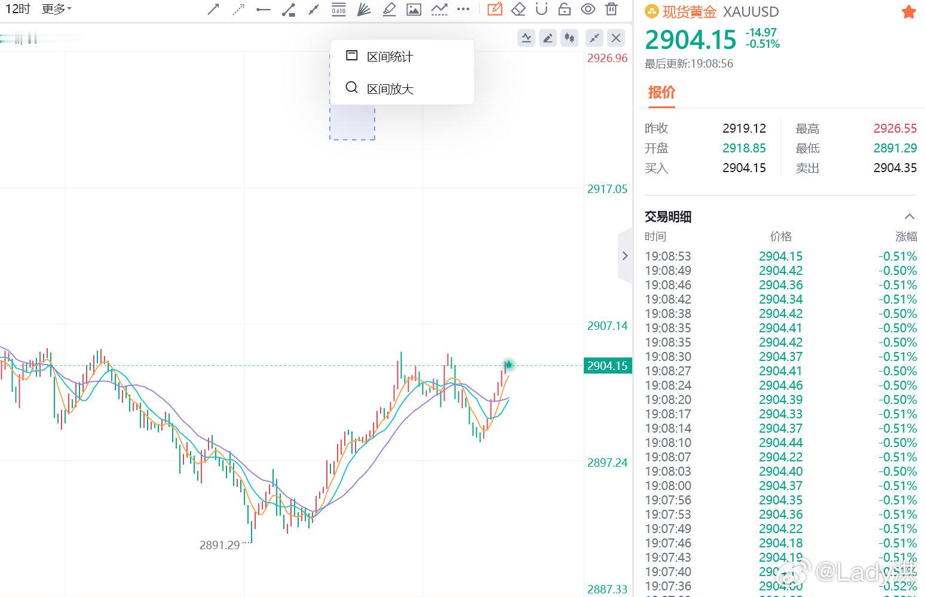The image size is (925, 597).
Task: Select the 12时 timeframe
Action: (18, 9)
